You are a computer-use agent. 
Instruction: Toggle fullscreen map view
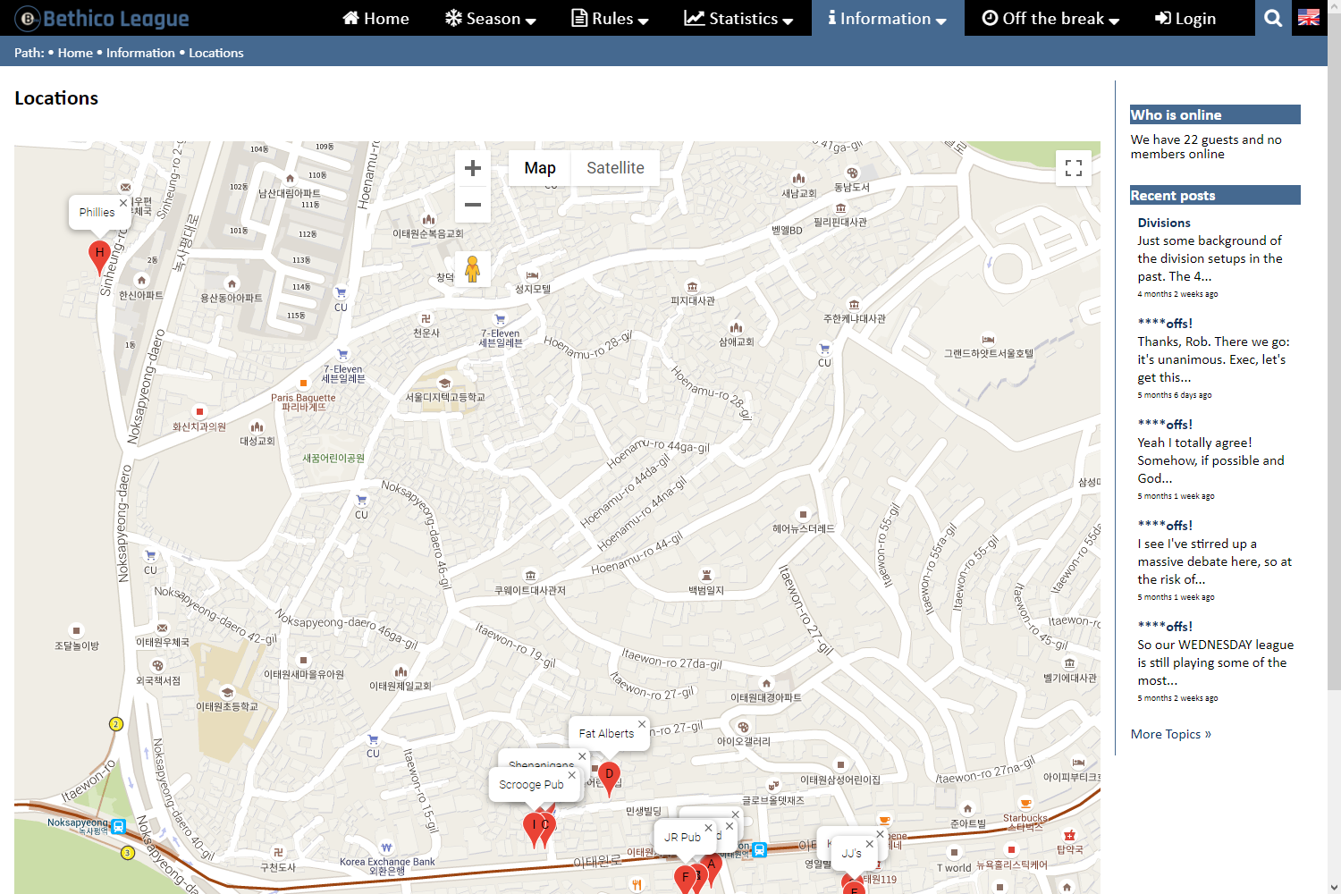[x=1074, y=168]
